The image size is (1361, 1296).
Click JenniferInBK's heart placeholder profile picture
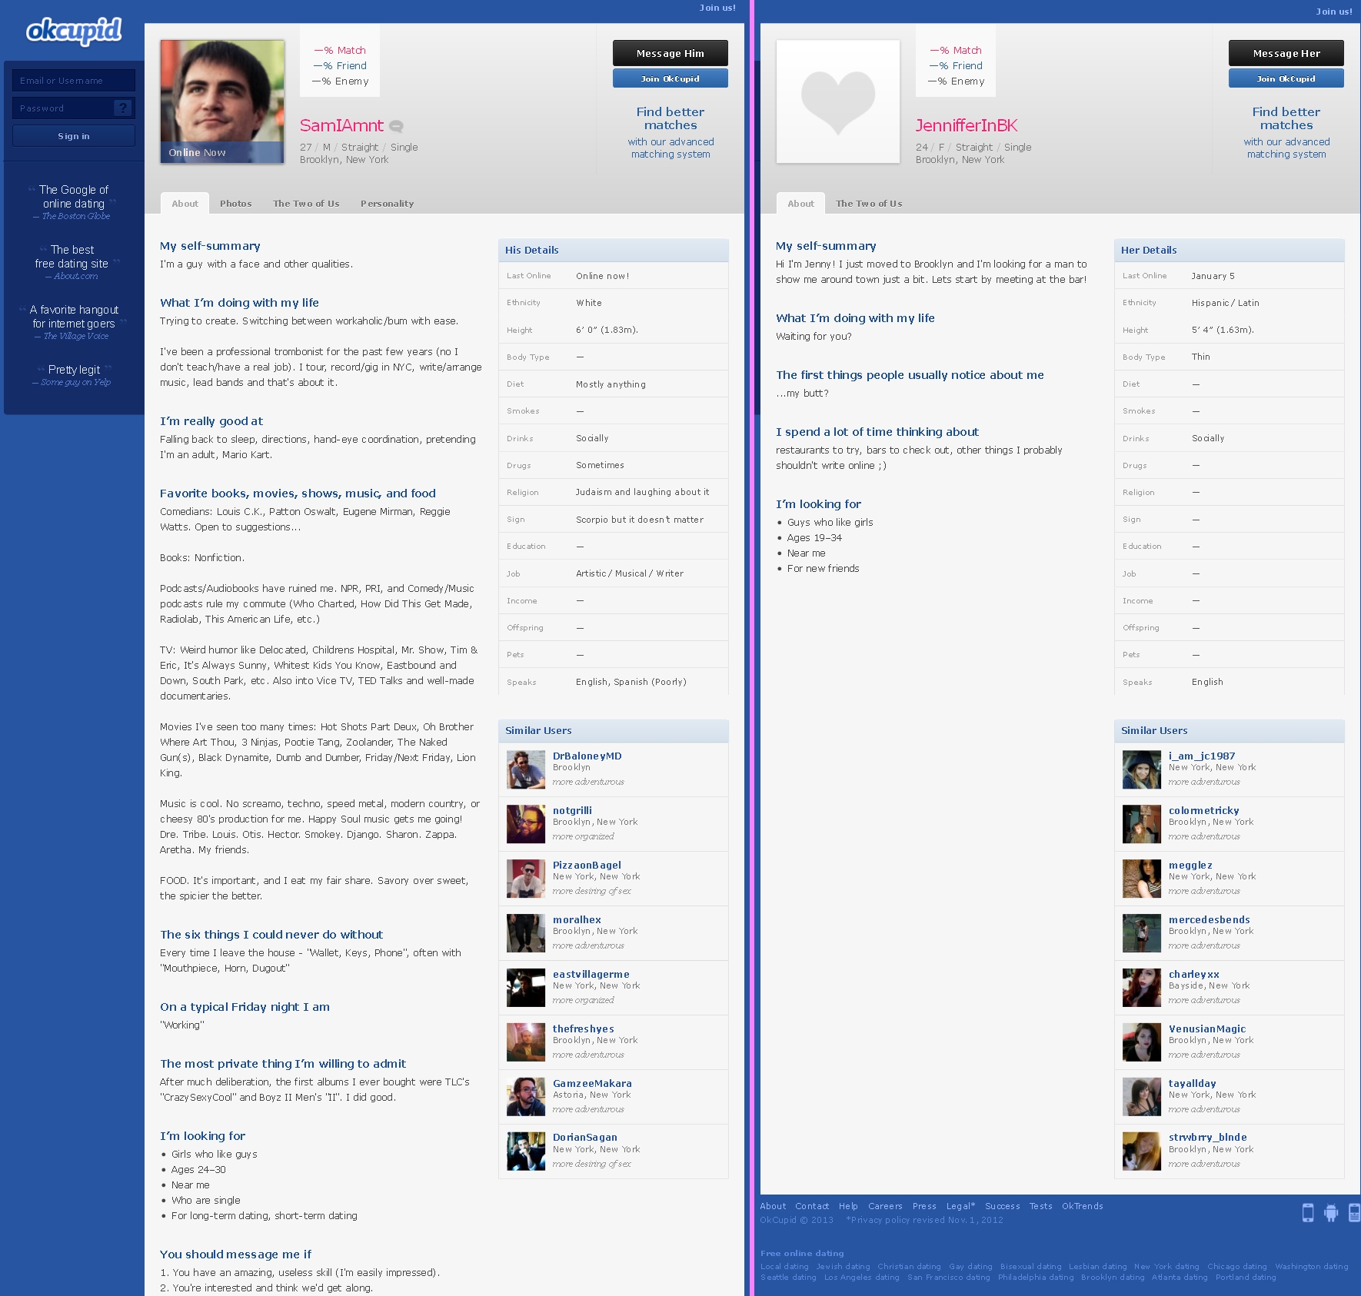coord(837,101)
